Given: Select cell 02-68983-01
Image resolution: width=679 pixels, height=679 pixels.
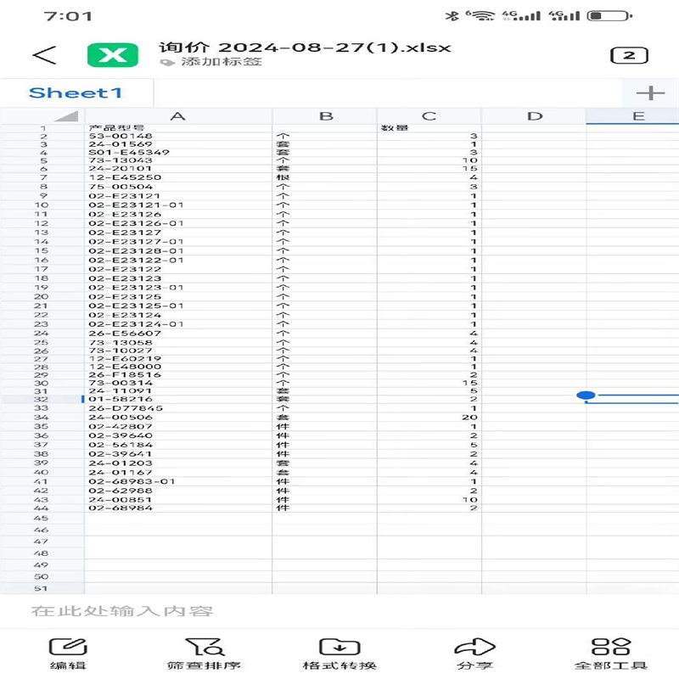Looking at the screenshot, I should (x=178, y=481).
